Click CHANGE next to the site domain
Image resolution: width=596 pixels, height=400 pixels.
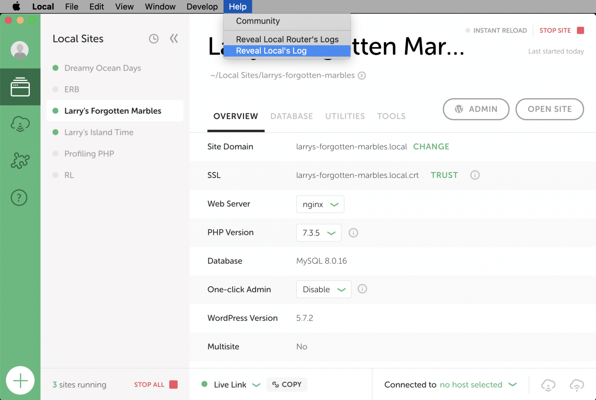431,147
